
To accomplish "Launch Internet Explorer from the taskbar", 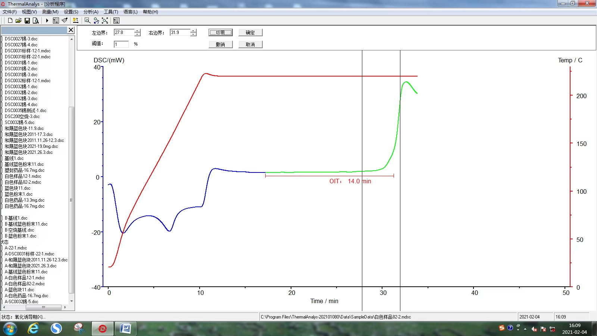I will point(33,329).
